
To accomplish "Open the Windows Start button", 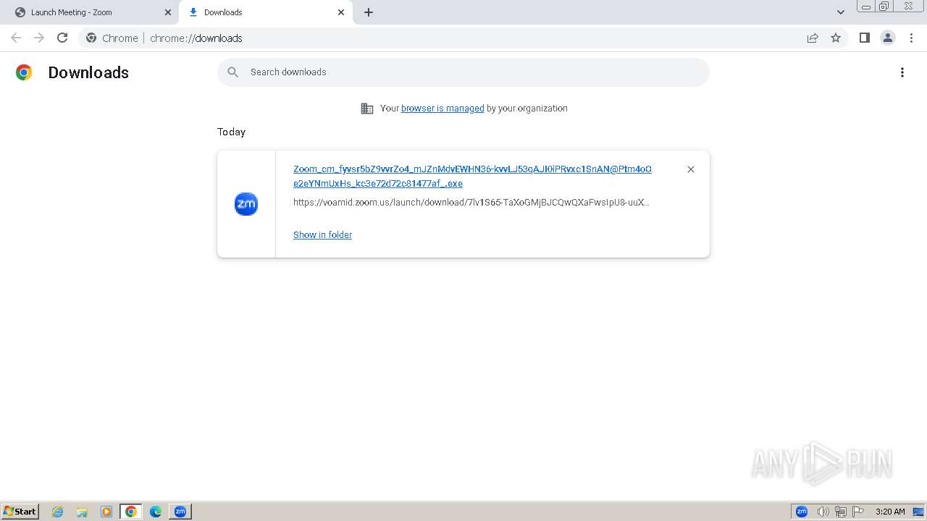I will pyautogui.click(x=20, y=511).
